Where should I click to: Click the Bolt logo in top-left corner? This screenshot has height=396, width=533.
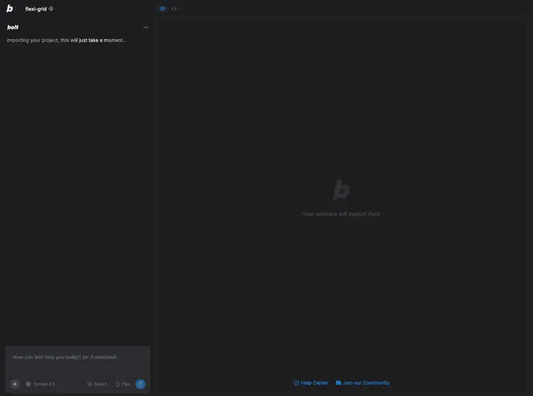(9, 9)
